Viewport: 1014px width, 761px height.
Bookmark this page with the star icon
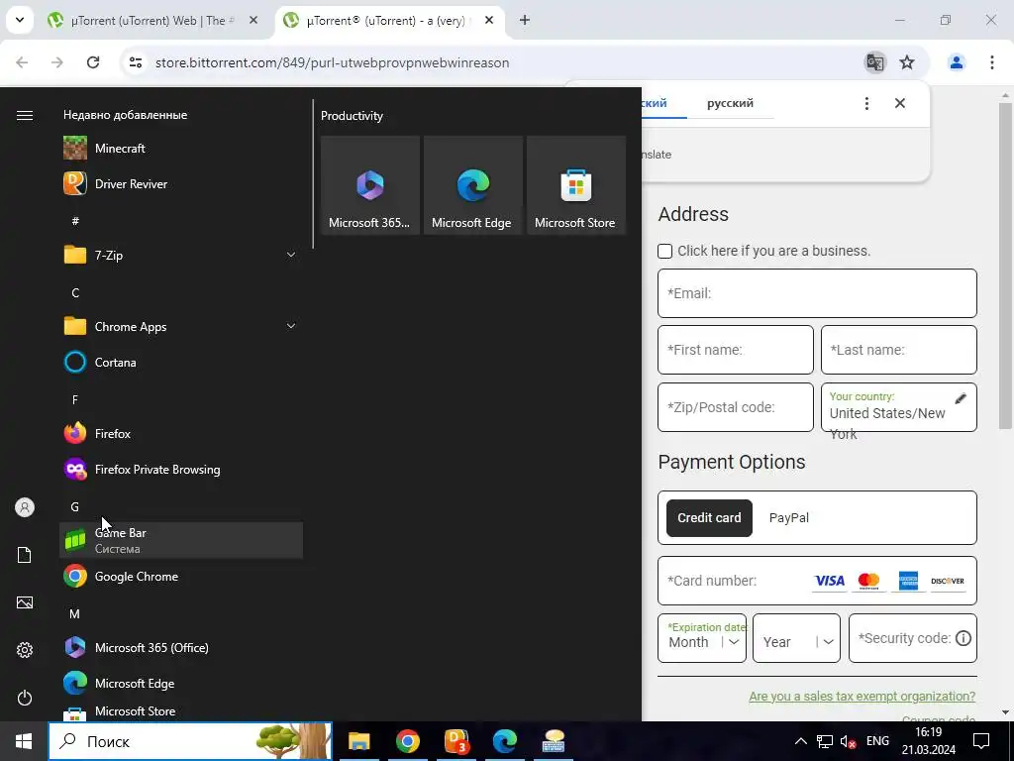tap(907, 62)
